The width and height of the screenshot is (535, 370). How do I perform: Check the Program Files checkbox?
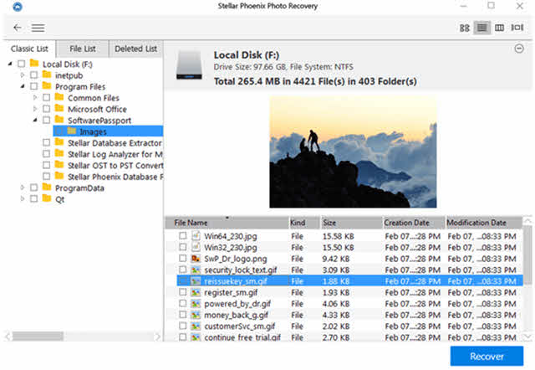click(x=33, y=86)
